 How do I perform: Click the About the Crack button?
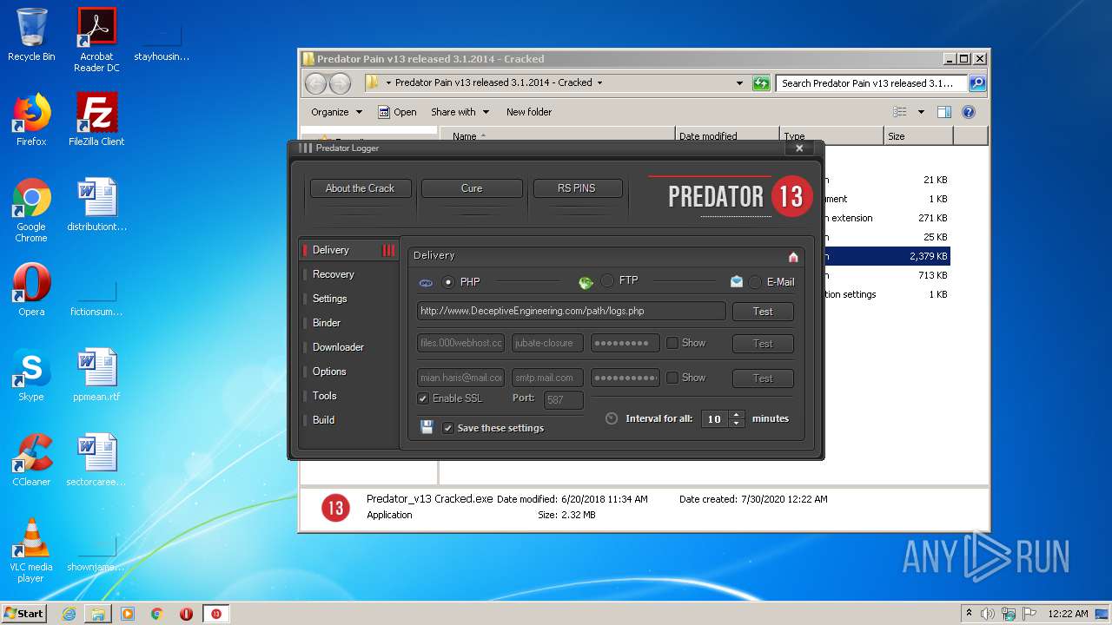pos(360,188)
